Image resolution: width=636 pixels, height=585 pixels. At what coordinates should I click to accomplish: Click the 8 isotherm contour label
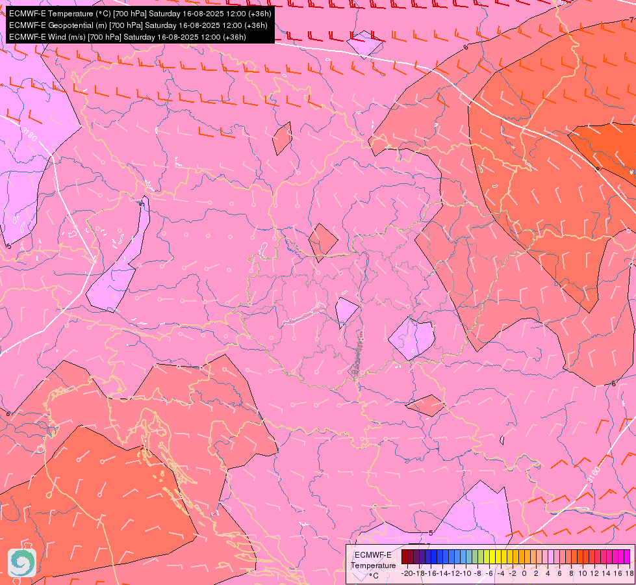tap(597, 168)
